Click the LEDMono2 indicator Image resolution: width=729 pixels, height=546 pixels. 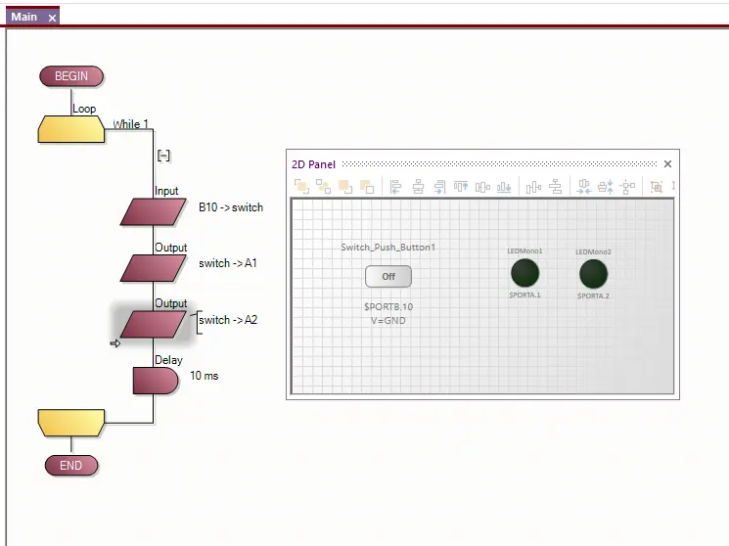(x=593, y=273)
